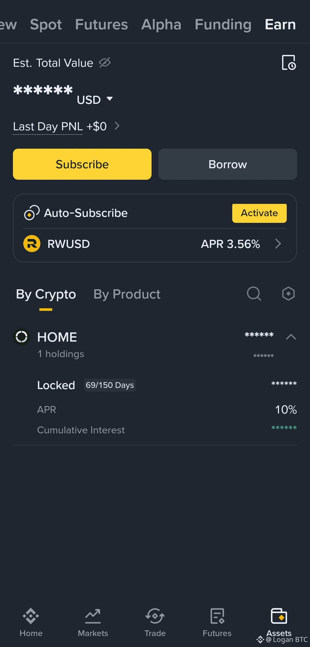Search holdings with magnifier icon
Image resolution: width=310 pixels, height=647 pixels.
point(254,294)
